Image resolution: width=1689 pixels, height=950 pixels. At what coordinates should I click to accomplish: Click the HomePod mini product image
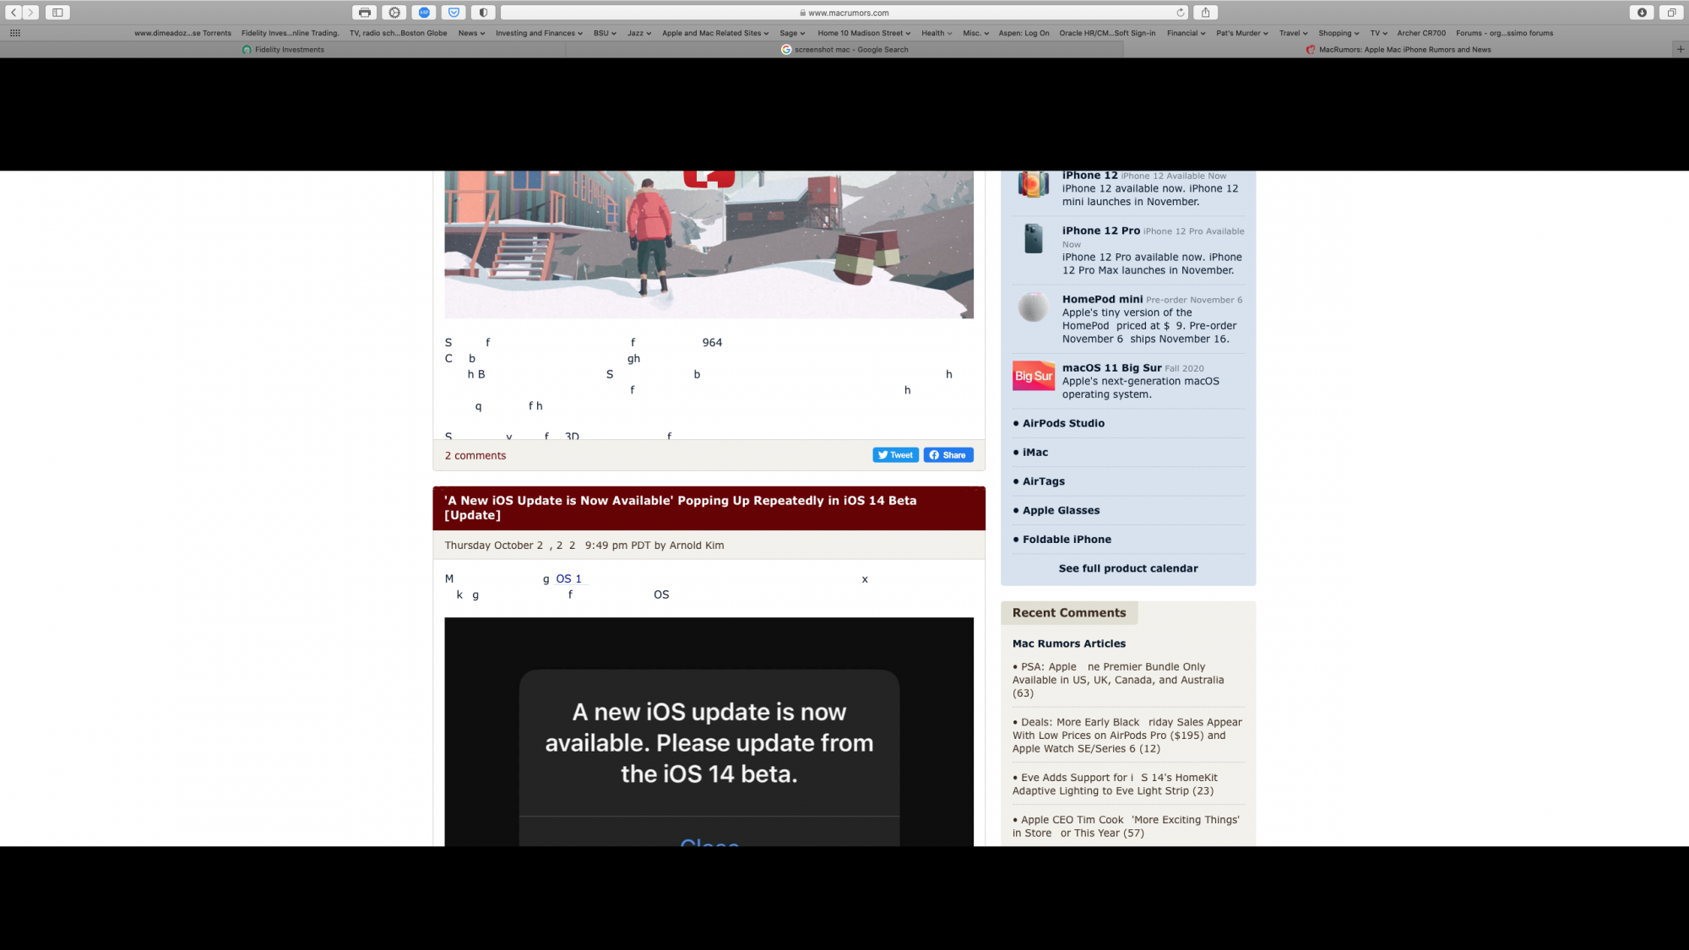[1033, 307]
